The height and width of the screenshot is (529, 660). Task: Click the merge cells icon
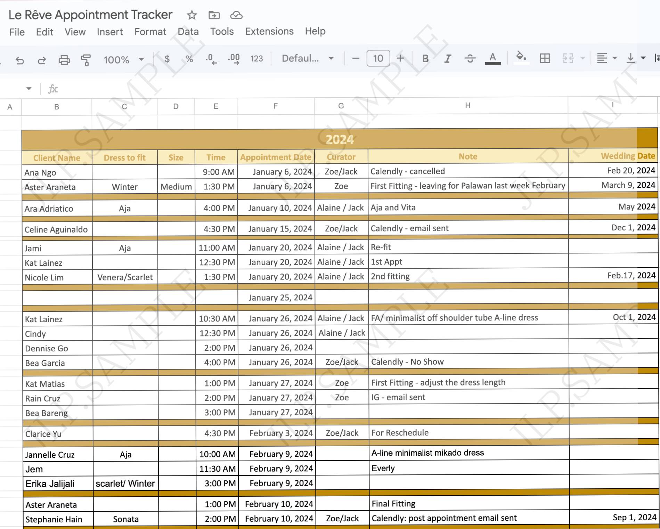[568, 58]
